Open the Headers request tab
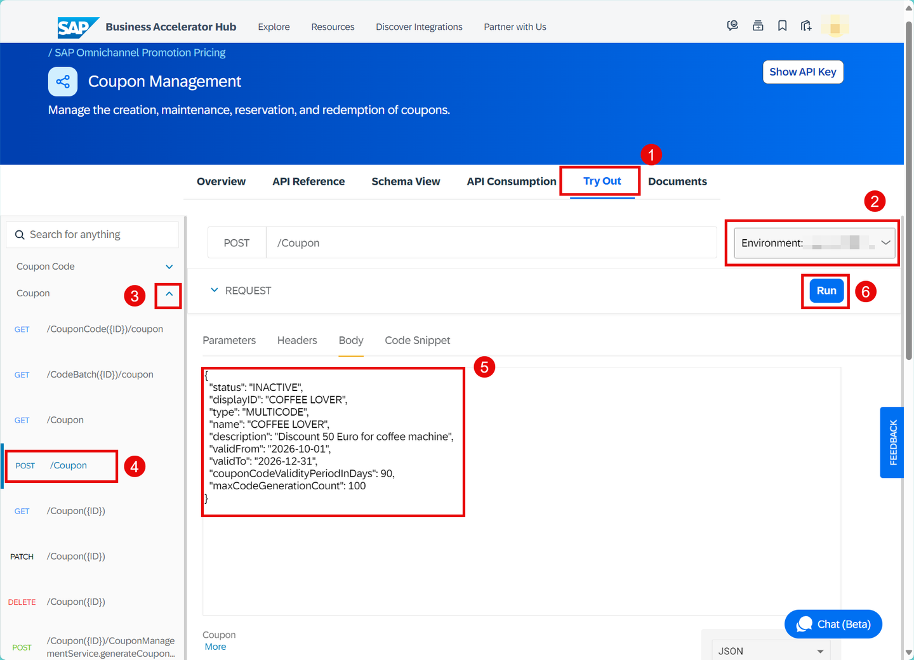This screenshot has height=660, width=914. click(x=297, y=340)
